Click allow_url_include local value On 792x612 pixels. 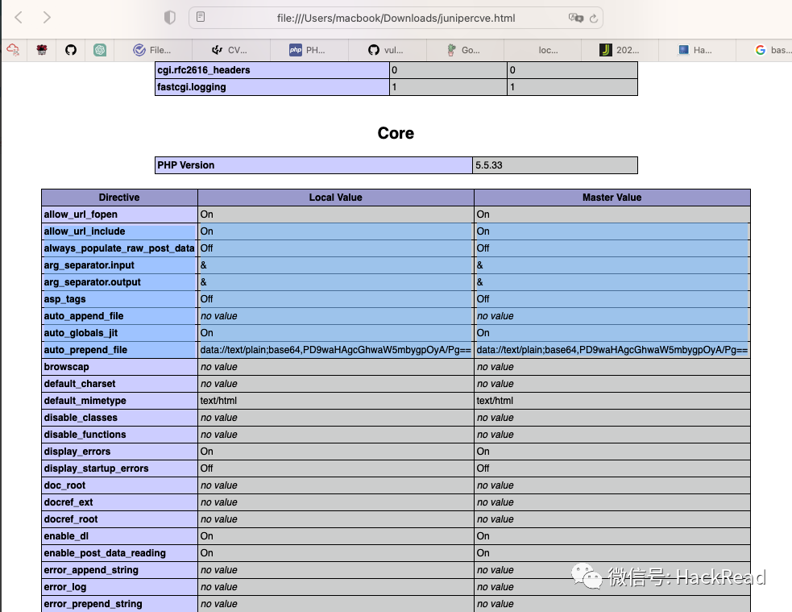tap(206, 231)
